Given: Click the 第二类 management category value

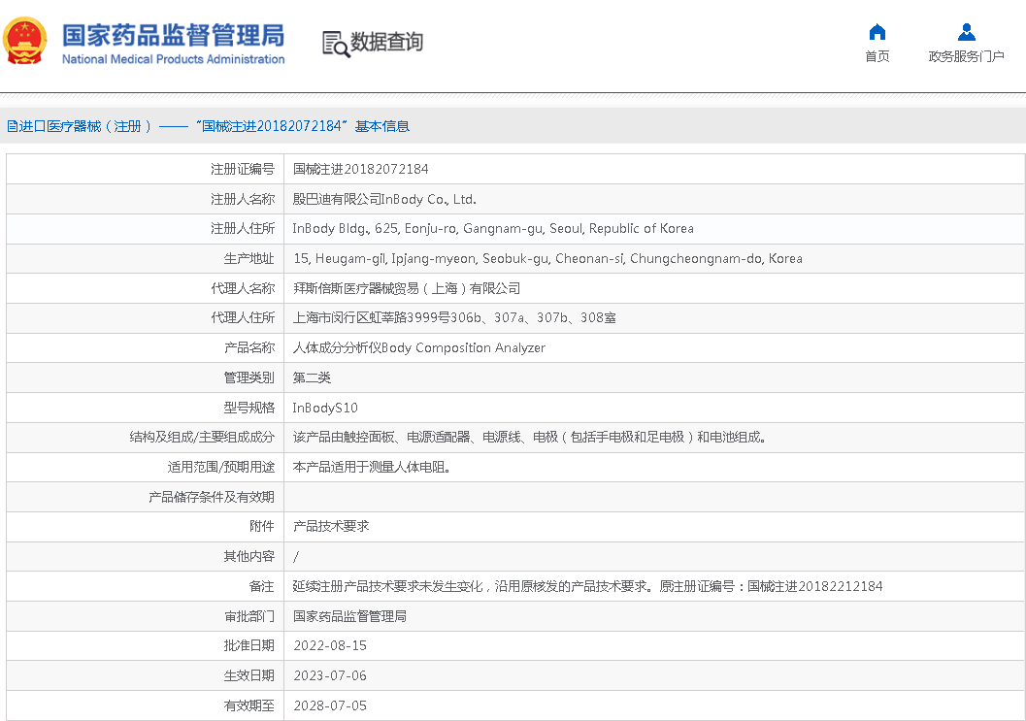Looking at the screenshot, I should [312, 377].
